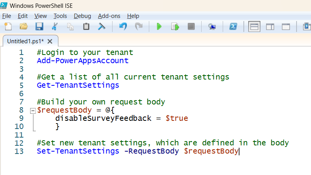
Task: Open the Tools menu
Action: 60,16
